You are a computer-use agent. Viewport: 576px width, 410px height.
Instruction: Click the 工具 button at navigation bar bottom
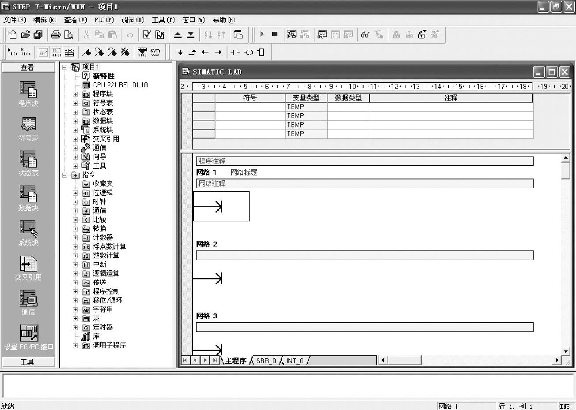(28, 362)
